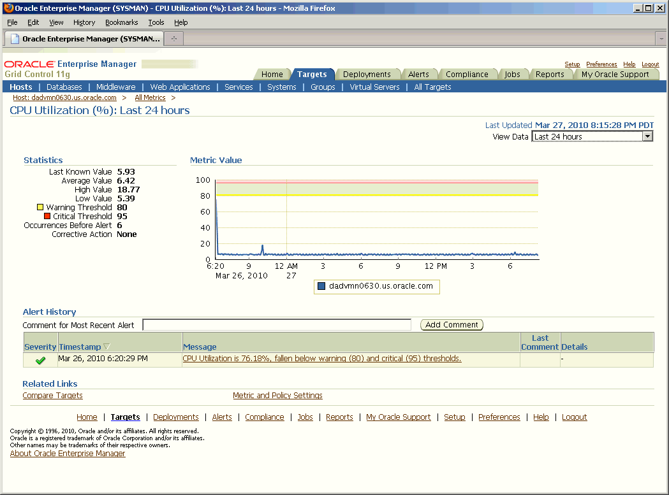Click the Logout link in the footer
Viewport: 669px width, 495px height.
click(574, 417)
